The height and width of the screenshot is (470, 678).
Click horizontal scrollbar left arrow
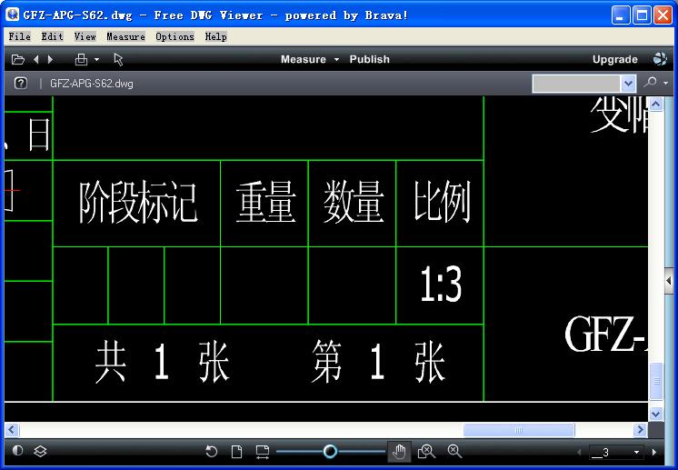pyautogui.click(x=12, y=430)
